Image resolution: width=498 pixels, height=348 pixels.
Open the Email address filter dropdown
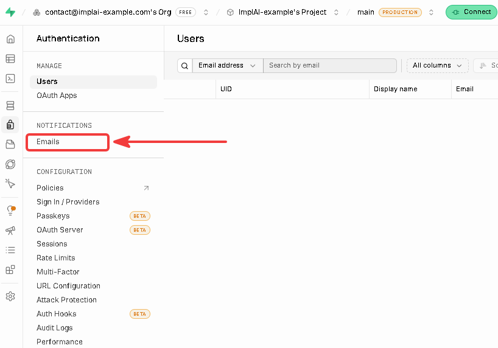coord(228,66)
